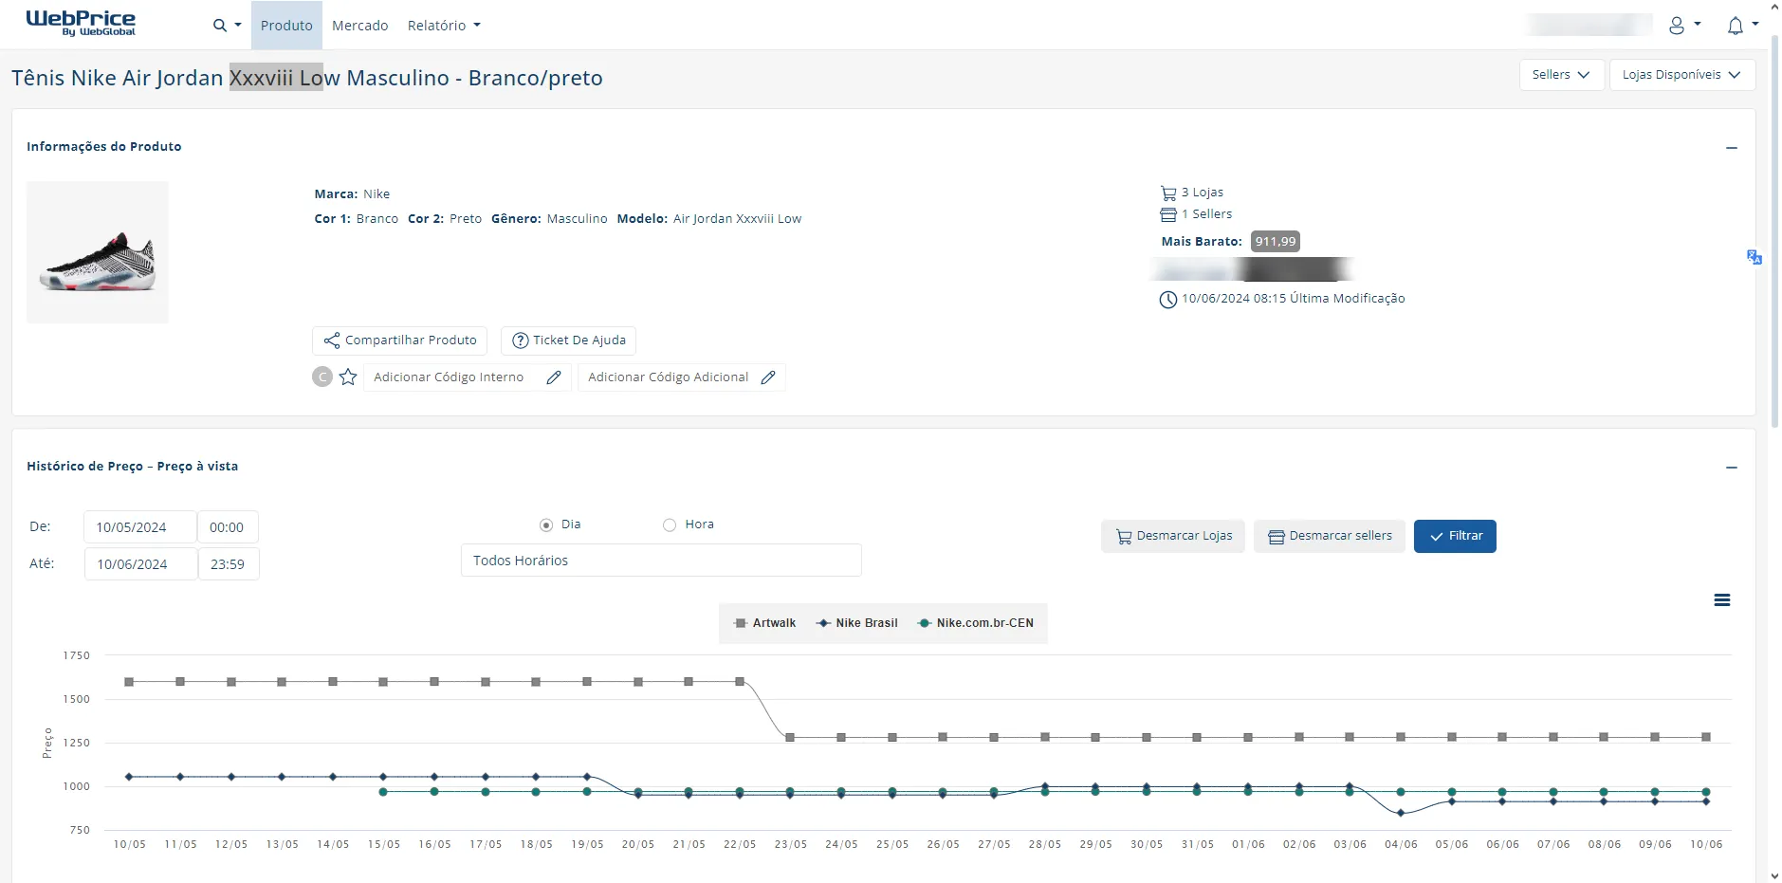Screen dimensions: 1782x883
Task: Click Compartilhar Produto button
Action: tap(400, 340)
